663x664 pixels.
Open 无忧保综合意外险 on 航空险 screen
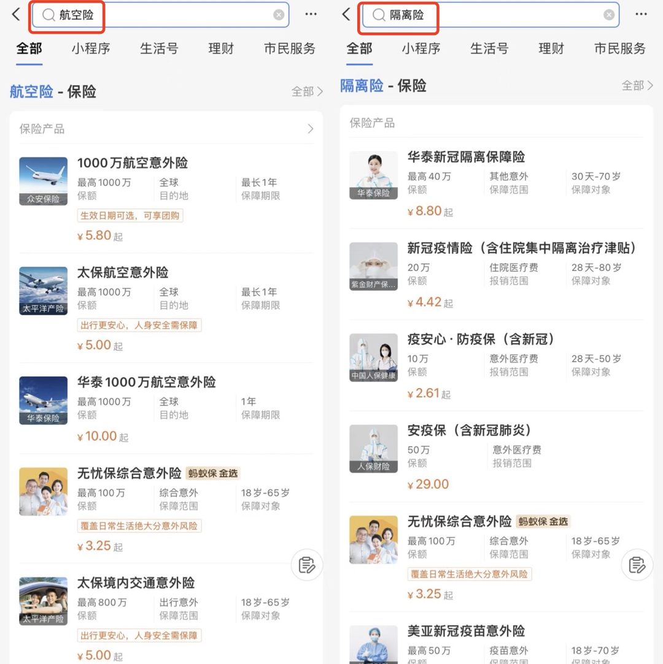(129, 473)
